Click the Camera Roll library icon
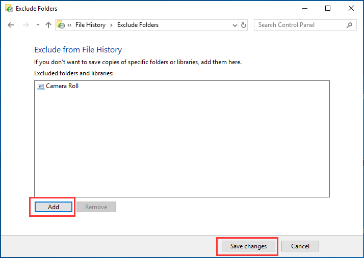 [x=41, y=86]
